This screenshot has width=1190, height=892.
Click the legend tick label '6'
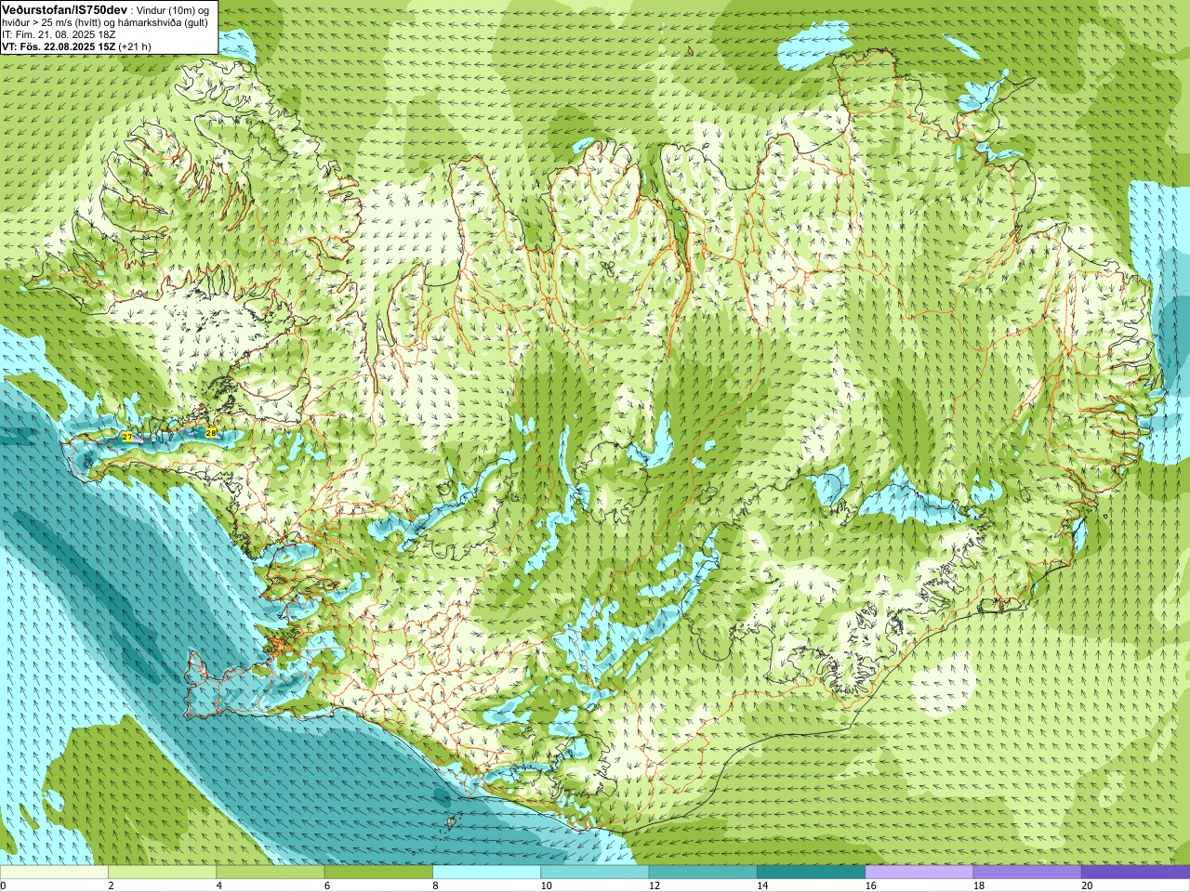[x=327, y=885]
